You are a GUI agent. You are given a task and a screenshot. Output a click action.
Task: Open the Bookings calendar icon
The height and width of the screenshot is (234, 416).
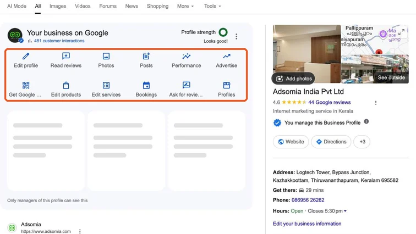146,85
